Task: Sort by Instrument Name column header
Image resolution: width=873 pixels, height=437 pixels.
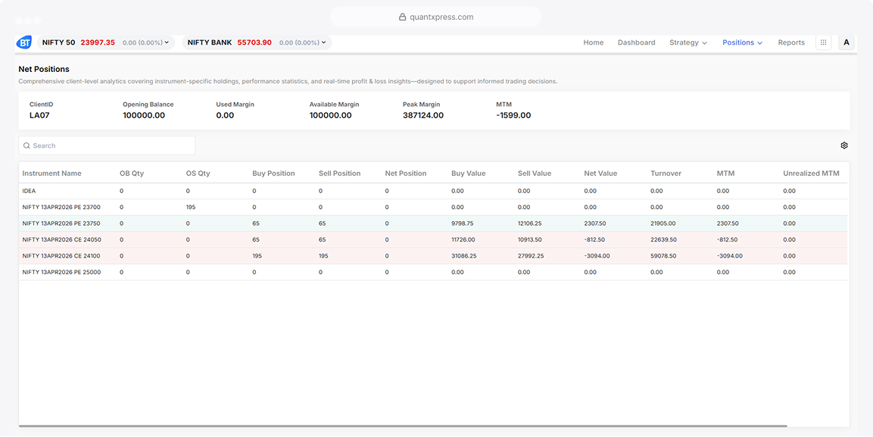Action: pyautogui.click(x=51, y=173)
